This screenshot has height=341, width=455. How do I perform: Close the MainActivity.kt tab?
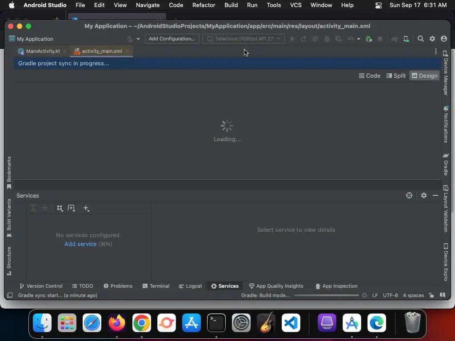coord(65,51)
